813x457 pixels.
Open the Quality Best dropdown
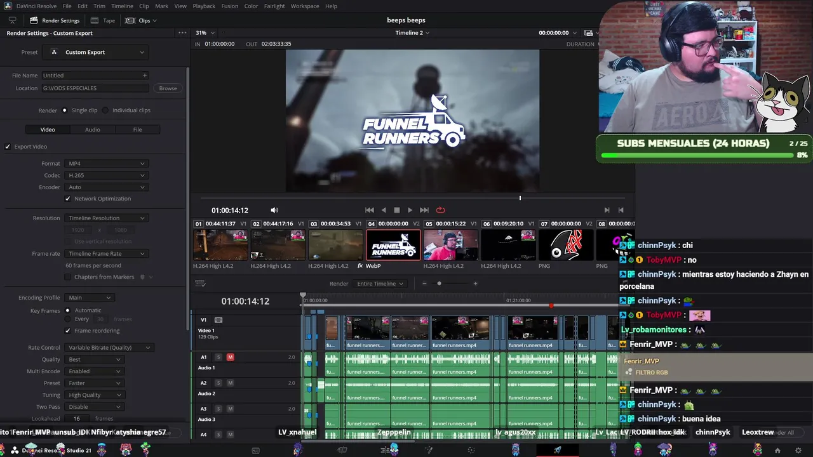pyautogui.click(x=93, y=359)
